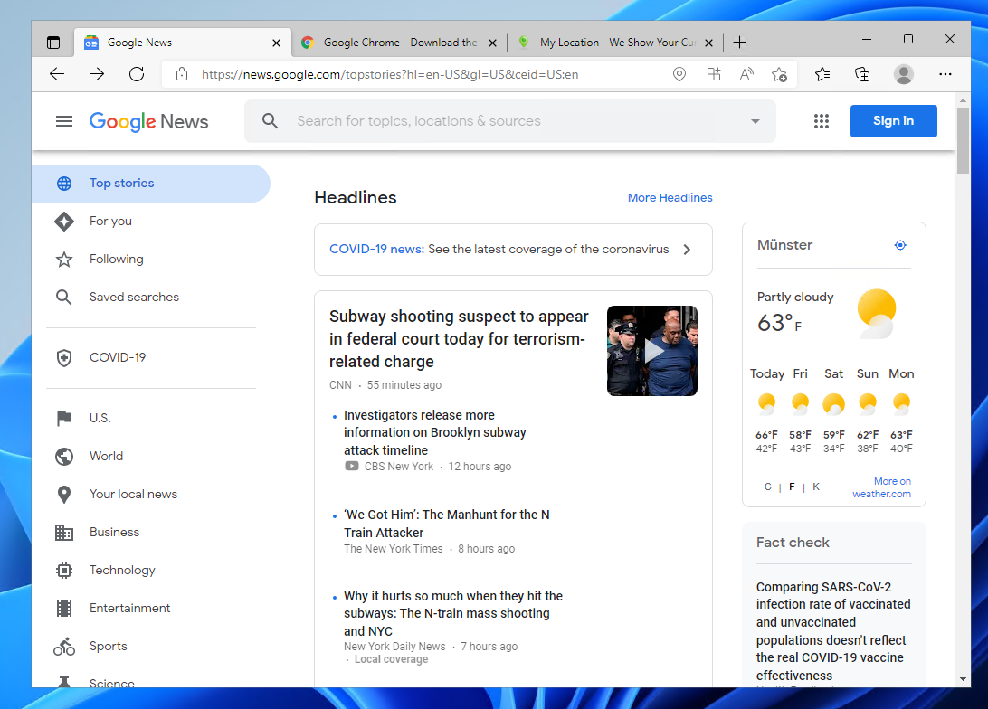
Task: Click the Sign in button
Action: (x=893, y=121)
